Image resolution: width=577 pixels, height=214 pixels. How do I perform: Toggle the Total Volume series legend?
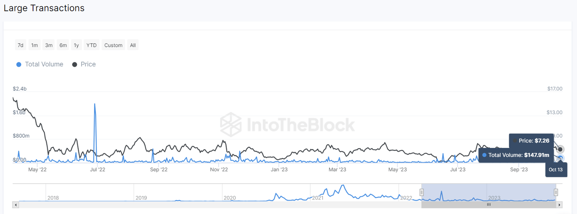pos(44,64)
